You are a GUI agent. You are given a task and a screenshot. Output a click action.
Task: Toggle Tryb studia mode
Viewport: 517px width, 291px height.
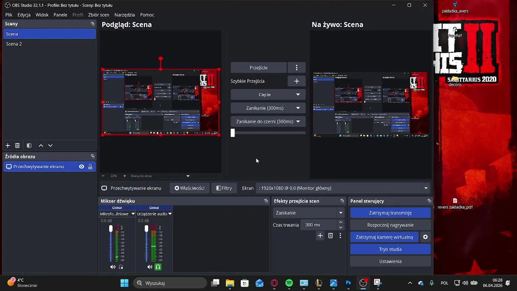(x=390, y=249)
